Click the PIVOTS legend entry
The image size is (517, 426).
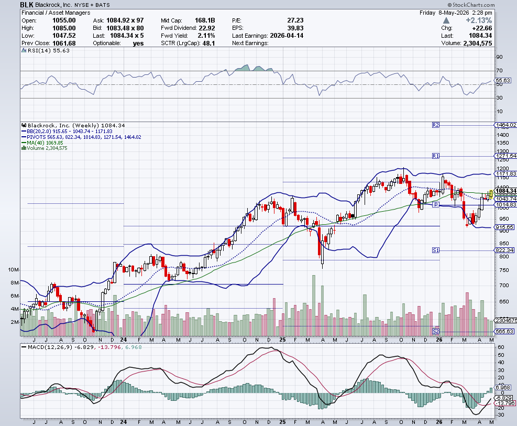81,137
